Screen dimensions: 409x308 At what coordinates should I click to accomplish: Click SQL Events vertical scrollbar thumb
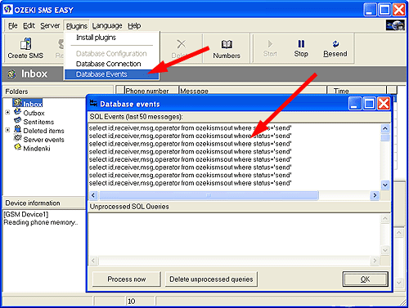tap(385, 137)
